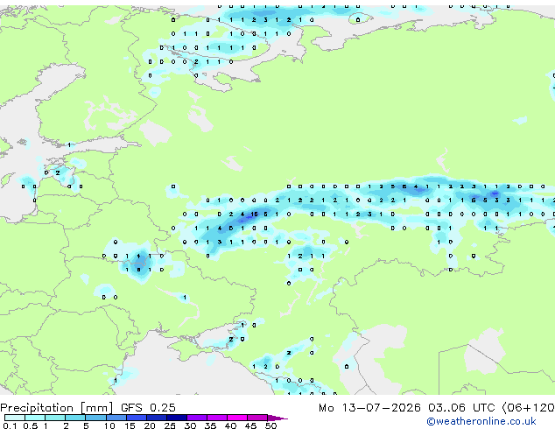Screen dimensions: 555x429
Task: Click the '50' legend scale label
Action: [270, 425]
